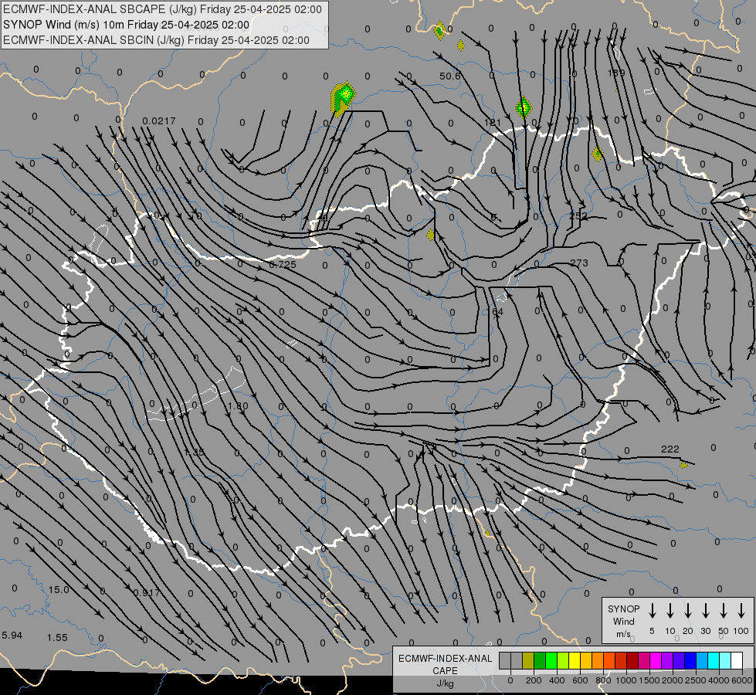Click the SYNOP Wind 10m title line
Viewport: 756px width, 695px height.
126,25
